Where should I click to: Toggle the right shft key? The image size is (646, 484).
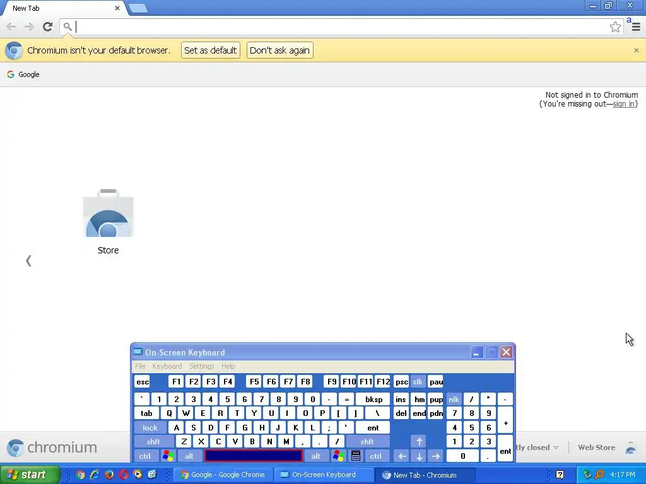[x=367, y=442]
